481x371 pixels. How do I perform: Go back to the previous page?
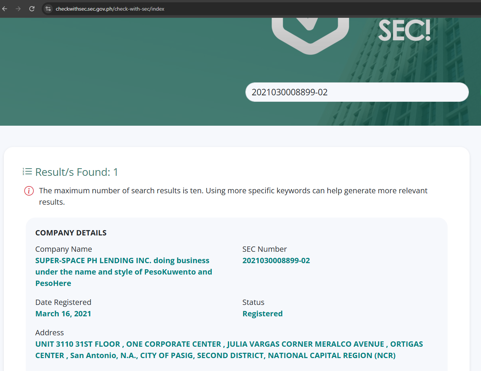point(5,9)
